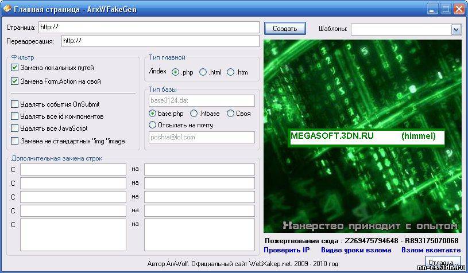
Task: Click the base3124.dat filename field
Action: (x=202, y=100)
